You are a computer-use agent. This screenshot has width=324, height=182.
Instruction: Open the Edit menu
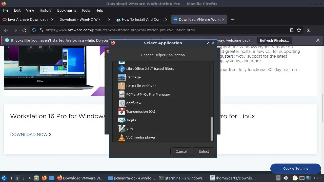tap(17, 10)
